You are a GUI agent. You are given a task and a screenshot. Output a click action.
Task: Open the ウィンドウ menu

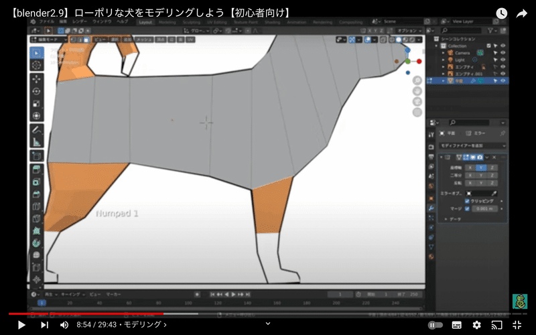coord(102,21)
